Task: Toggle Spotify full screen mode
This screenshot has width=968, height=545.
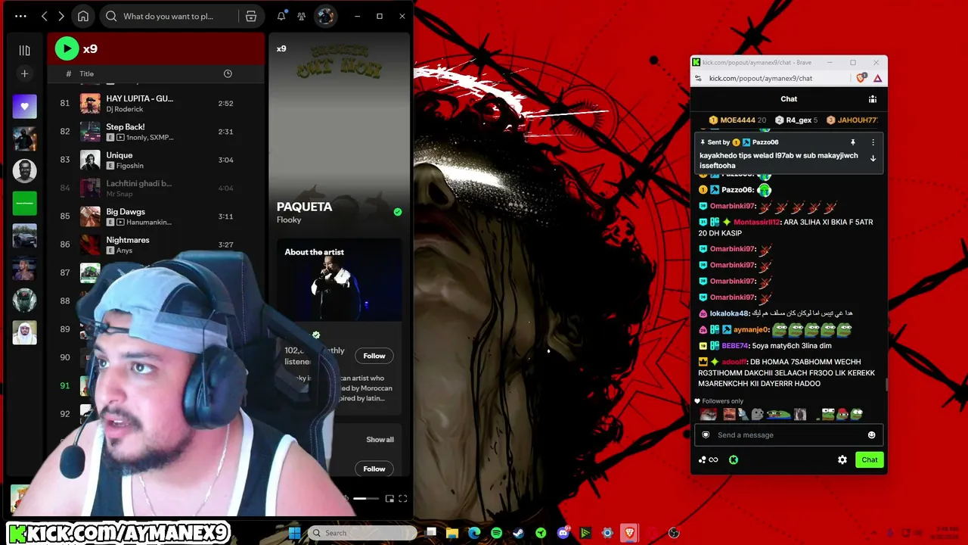Action: (x=402, y=498)
